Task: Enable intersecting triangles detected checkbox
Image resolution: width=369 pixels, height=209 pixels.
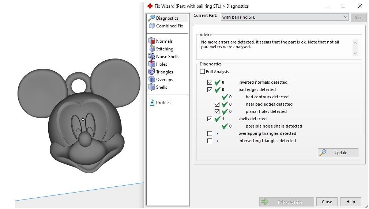Action: click(210, 141)
